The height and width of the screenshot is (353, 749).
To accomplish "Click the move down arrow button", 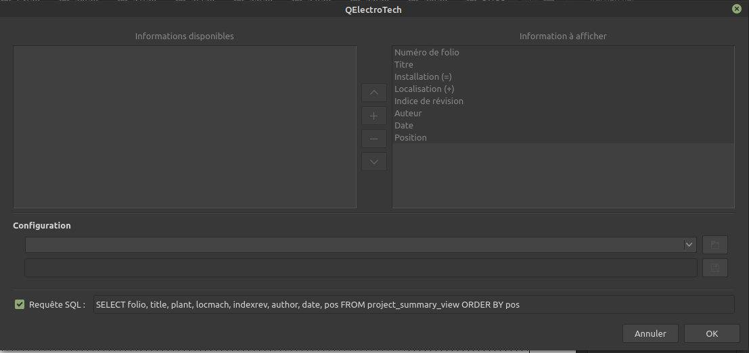I will click(374, 162).
